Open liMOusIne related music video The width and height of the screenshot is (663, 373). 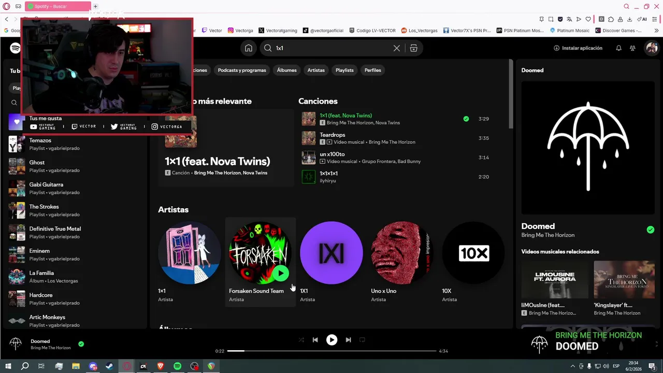click(555, 288)
